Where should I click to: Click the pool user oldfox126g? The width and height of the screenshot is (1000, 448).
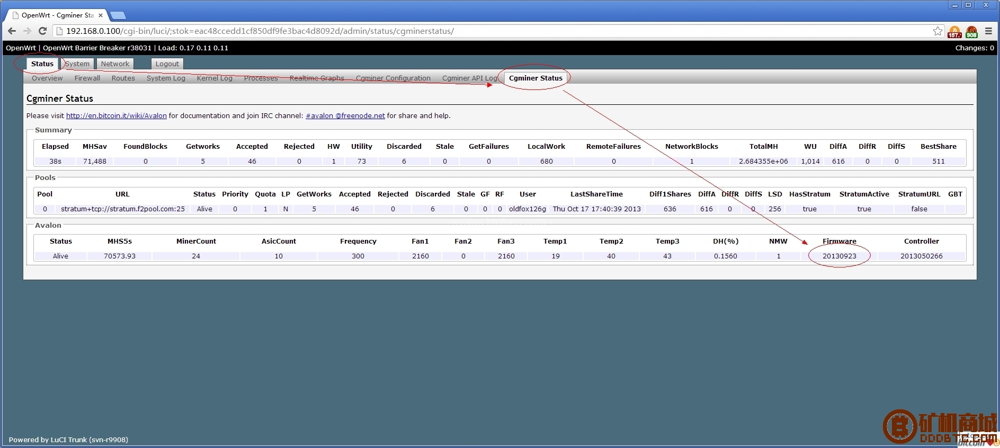click(528, 209)
